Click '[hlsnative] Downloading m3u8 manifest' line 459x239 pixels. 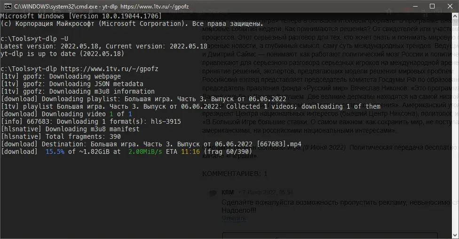pos(70,129)
